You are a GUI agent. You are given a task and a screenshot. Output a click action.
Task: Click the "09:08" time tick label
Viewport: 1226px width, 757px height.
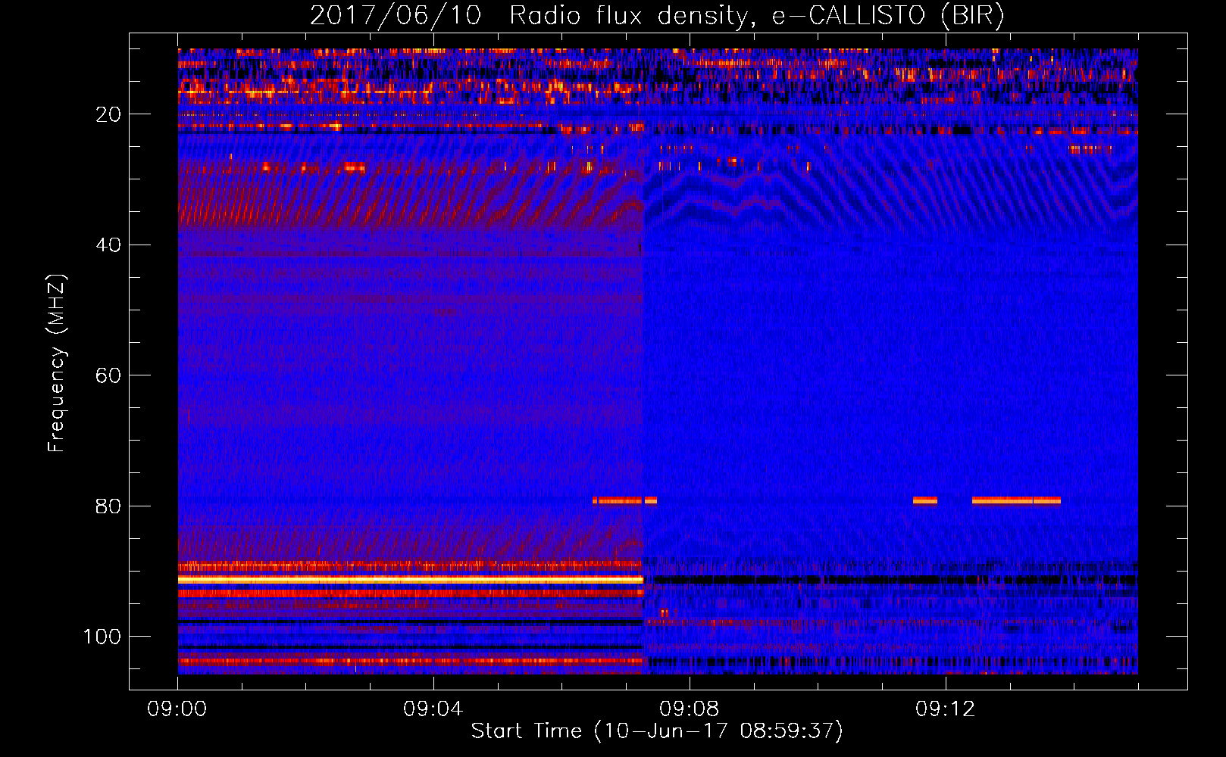point(690,709)
